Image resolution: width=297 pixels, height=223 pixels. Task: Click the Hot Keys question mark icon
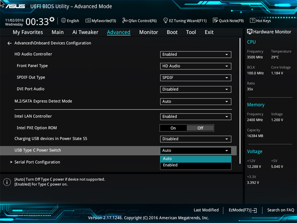click(x=252, y=20)
